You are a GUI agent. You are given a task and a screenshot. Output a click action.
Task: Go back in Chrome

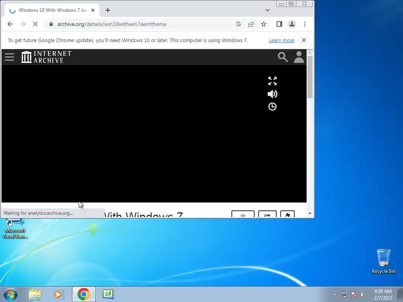click(10, 24)
